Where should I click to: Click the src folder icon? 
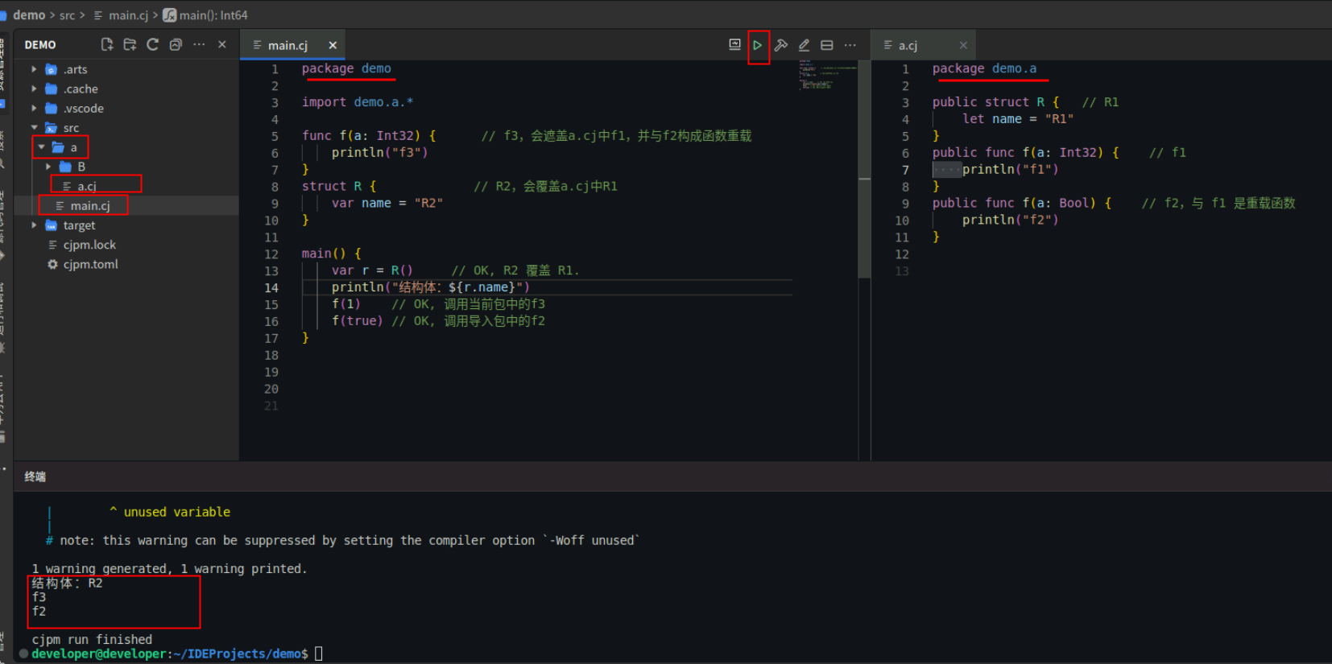pos(52,128)
